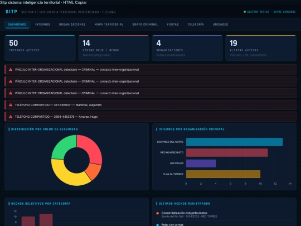Click the Red Montecristo bar
The width and height of the screenshot is (301, 226).
(x=227, y=152)
